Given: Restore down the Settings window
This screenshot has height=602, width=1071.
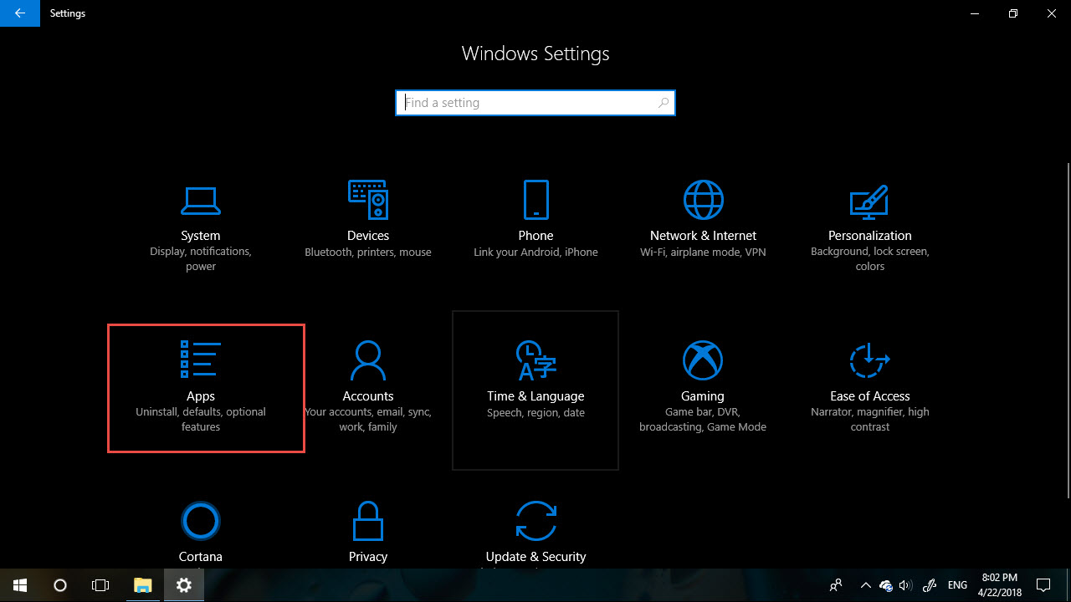Looking at the screenshot, I should click(x=1013, y=13).
